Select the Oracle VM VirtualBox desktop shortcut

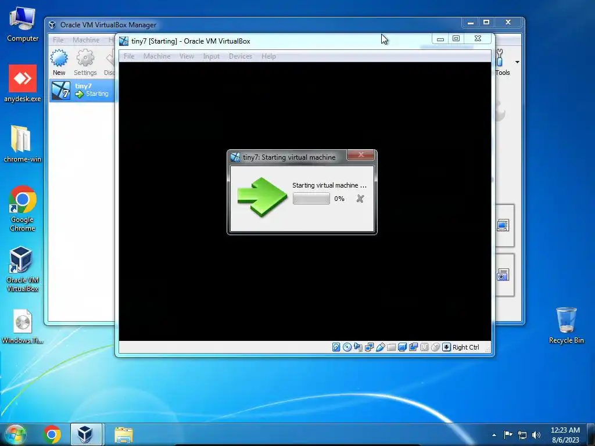[23, 269]
